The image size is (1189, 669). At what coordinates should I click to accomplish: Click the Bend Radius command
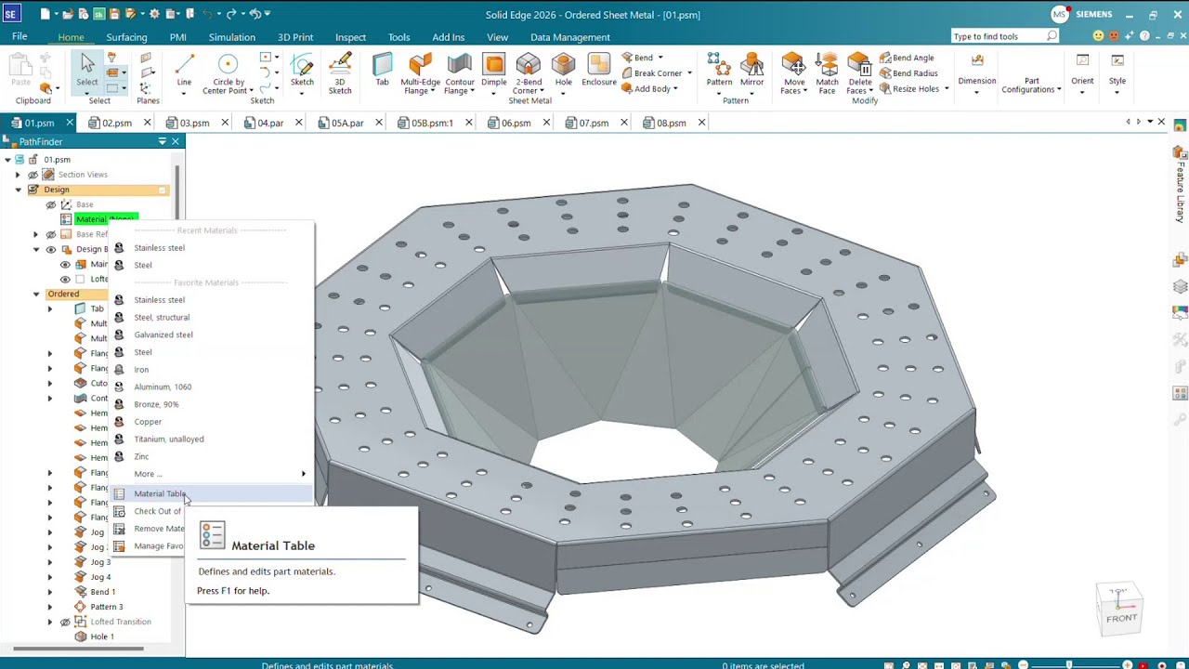(x=908, y=73)
